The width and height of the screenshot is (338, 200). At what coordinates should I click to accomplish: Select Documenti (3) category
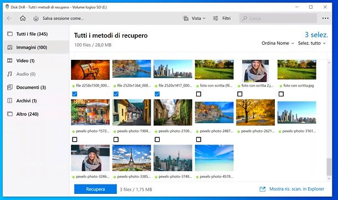(x=36, y=88)
